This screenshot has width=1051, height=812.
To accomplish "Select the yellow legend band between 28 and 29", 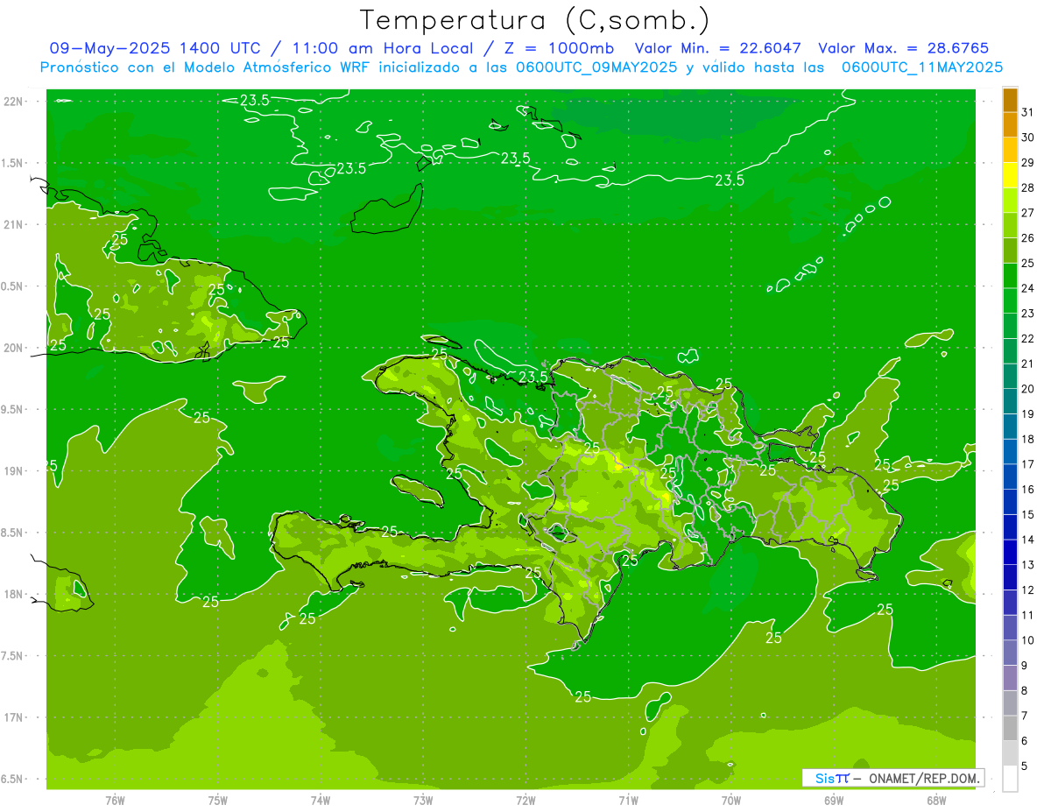I will (x=1010, y=175).
